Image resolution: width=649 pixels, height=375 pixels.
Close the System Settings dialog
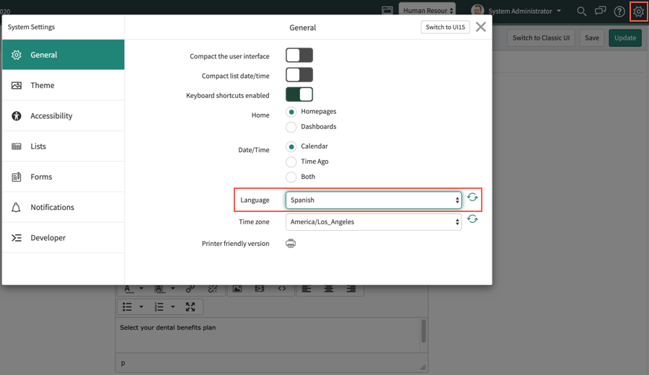[480, 27]
